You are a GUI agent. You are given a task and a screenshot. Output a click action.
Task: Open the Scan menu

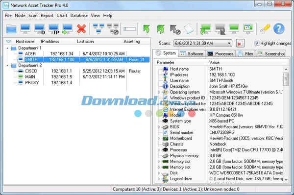pyautogui.click(x=33, y=16)
